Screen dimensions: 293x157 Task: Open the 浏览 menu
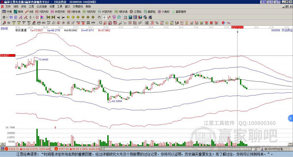(16, 7)
